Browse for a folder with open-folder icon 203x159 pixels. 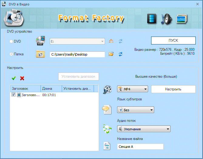point(111,54)
